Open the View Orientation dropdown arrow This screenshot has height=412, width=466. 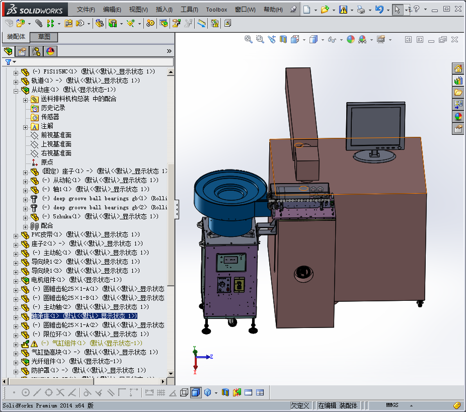click(x=304, y=40)
